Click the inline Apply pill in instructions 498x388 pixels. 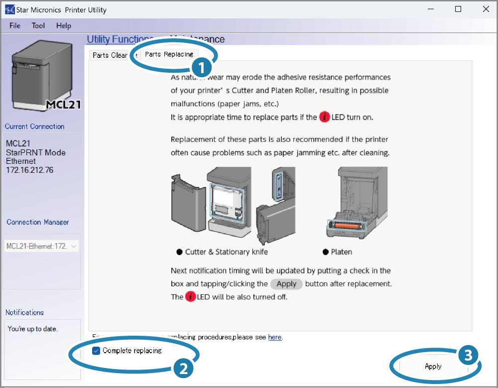286,284
